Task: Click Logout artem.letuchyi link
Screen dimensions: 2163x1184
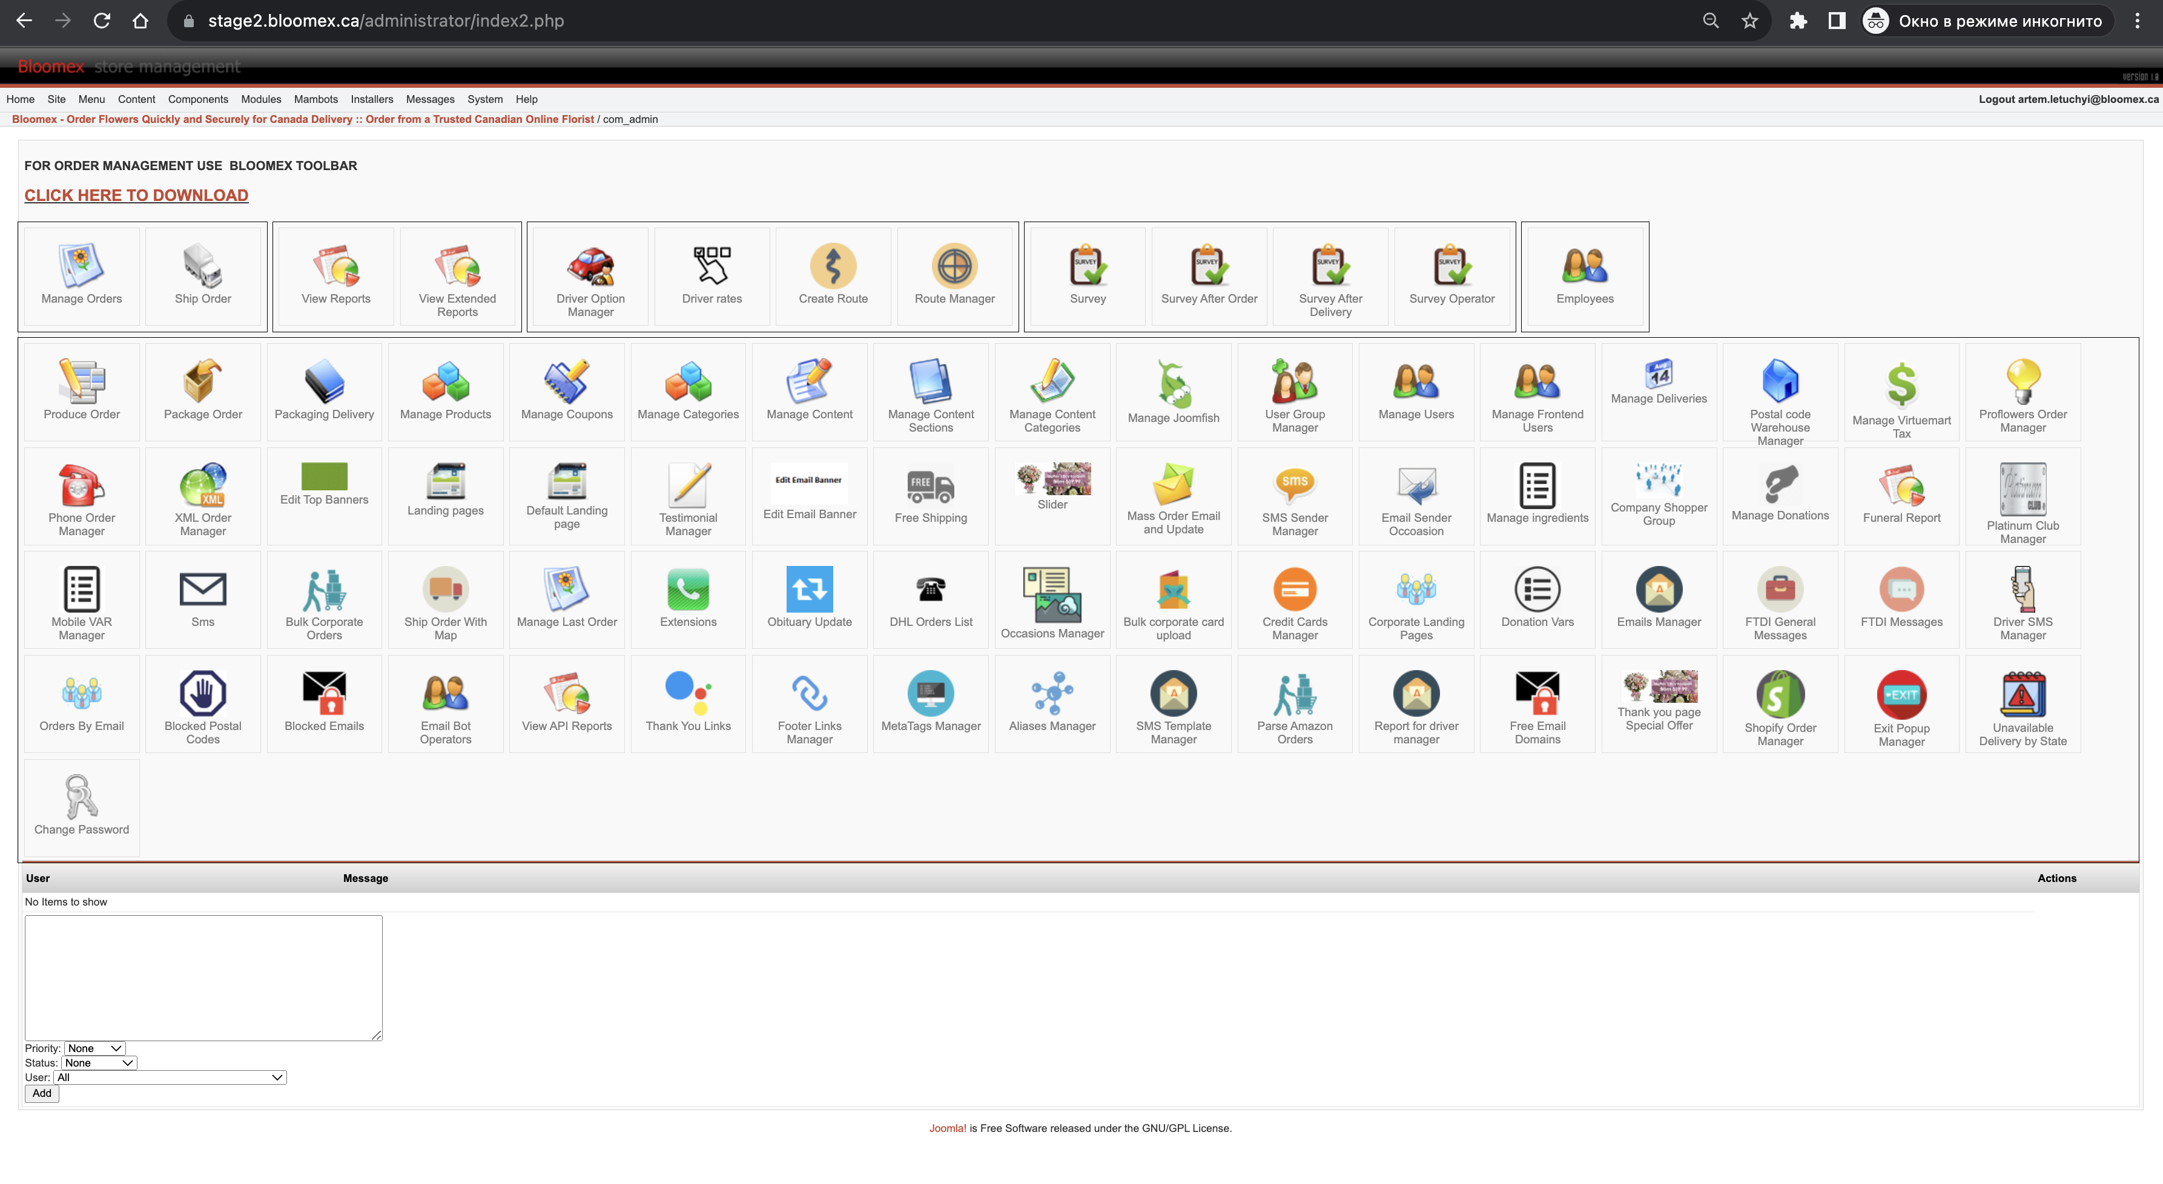Action: [x=2068, y=99]
